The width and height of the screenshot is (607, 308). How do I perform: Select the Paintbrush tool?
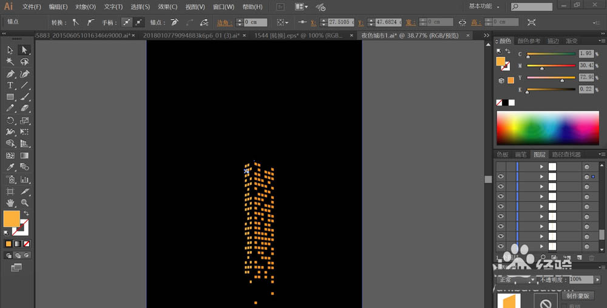[x=24, y=96]
